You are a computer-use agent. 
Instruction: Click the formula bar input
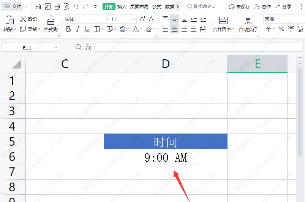[x=198, y=47]
